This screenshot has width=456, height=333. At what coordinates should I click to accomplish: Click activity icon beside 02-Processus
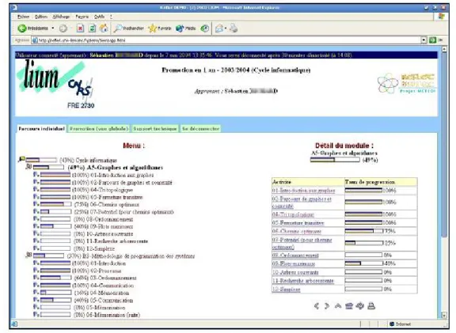(x=36, y=271)
